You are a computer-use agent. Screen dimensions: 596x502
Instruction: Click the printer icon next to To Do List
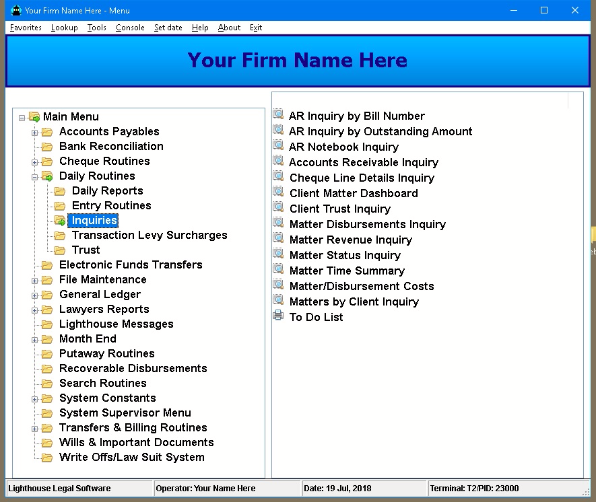(278, 316)
